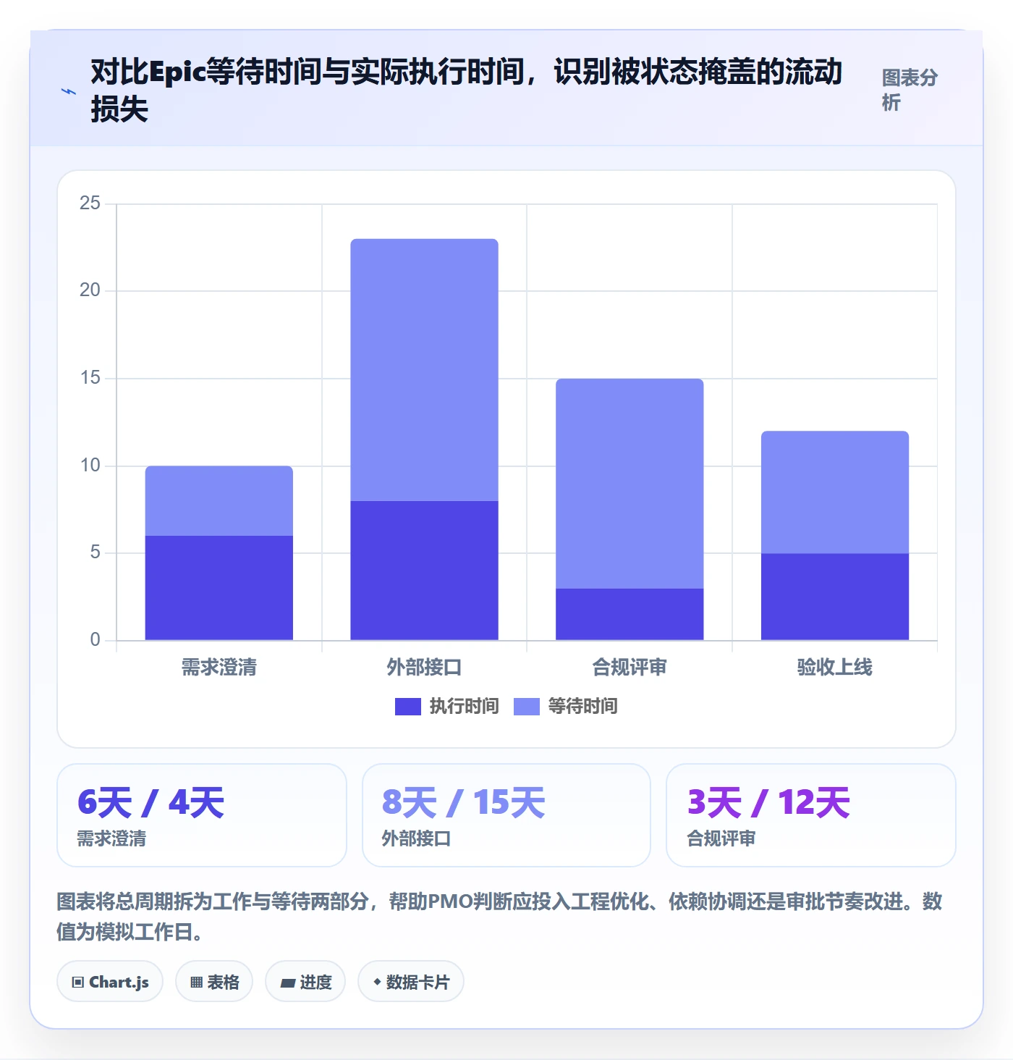Click the 验收上线 execution time bar segment

[835, 597]
